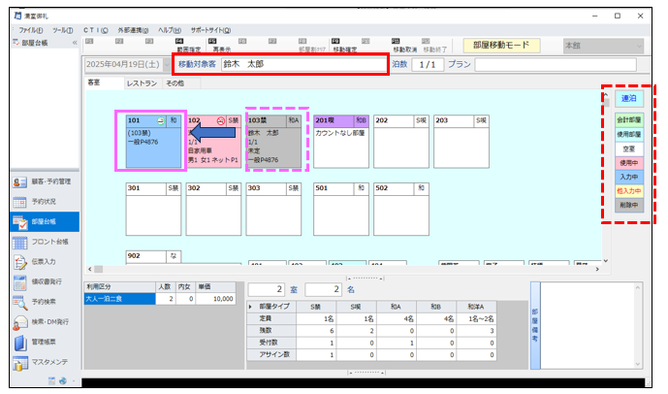Open 伝票入力 from the sidebar
668x394 pixels.
tap(41, 262)
